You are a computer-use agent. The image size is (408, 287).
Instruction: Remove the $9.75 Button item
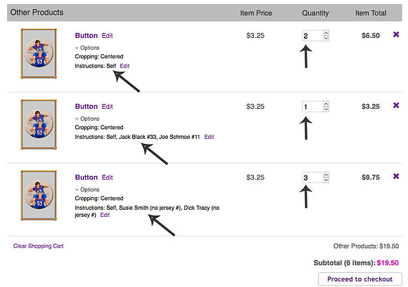coord(396,176)
